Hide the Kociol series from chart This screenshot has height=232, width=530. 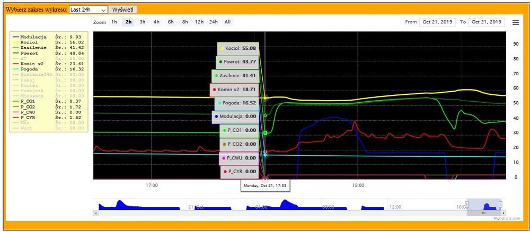30,42
